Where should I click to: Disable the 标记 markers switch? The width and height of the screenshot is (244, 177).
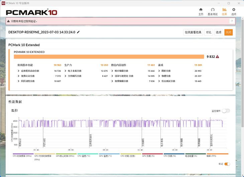click(227, 164)
